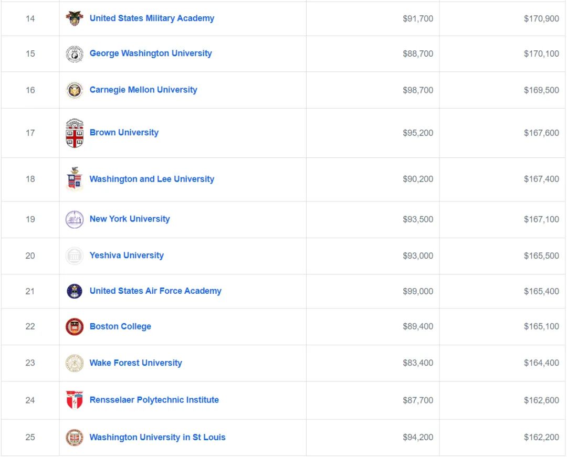Select the rank 25 number cell
This screenshot has width=567, height=457.
(30, 437)
